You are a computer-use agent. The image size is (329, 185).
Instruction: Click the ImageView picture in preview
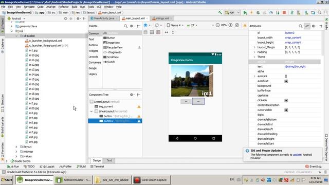tap(192, 81)
